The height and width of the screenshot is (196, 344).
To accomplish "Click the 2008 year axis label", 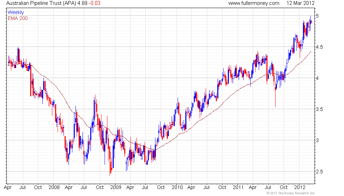I will [x=54, y=188].
